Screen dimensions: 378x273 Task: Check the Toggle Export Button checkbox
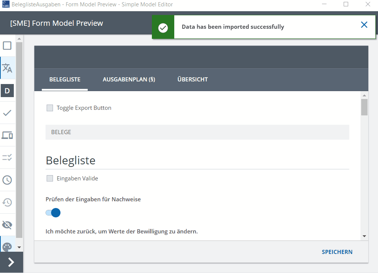click(50, 108)
